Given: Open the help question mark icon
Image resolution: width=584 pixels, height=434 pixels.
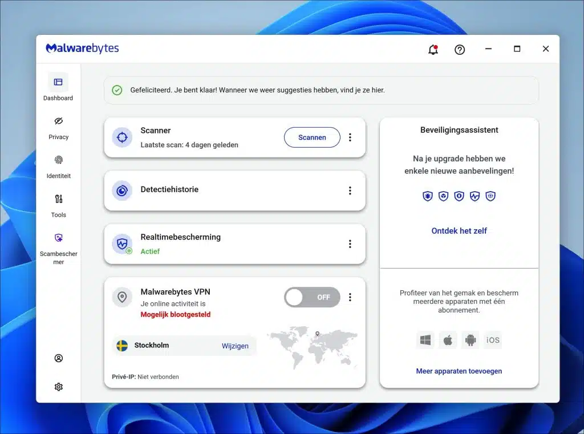Looking at the screenshot, I should [x=460, y=50].
